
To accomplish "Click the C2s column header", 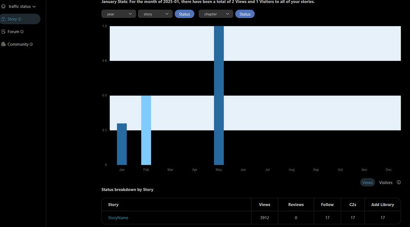I will coord(353,205).
